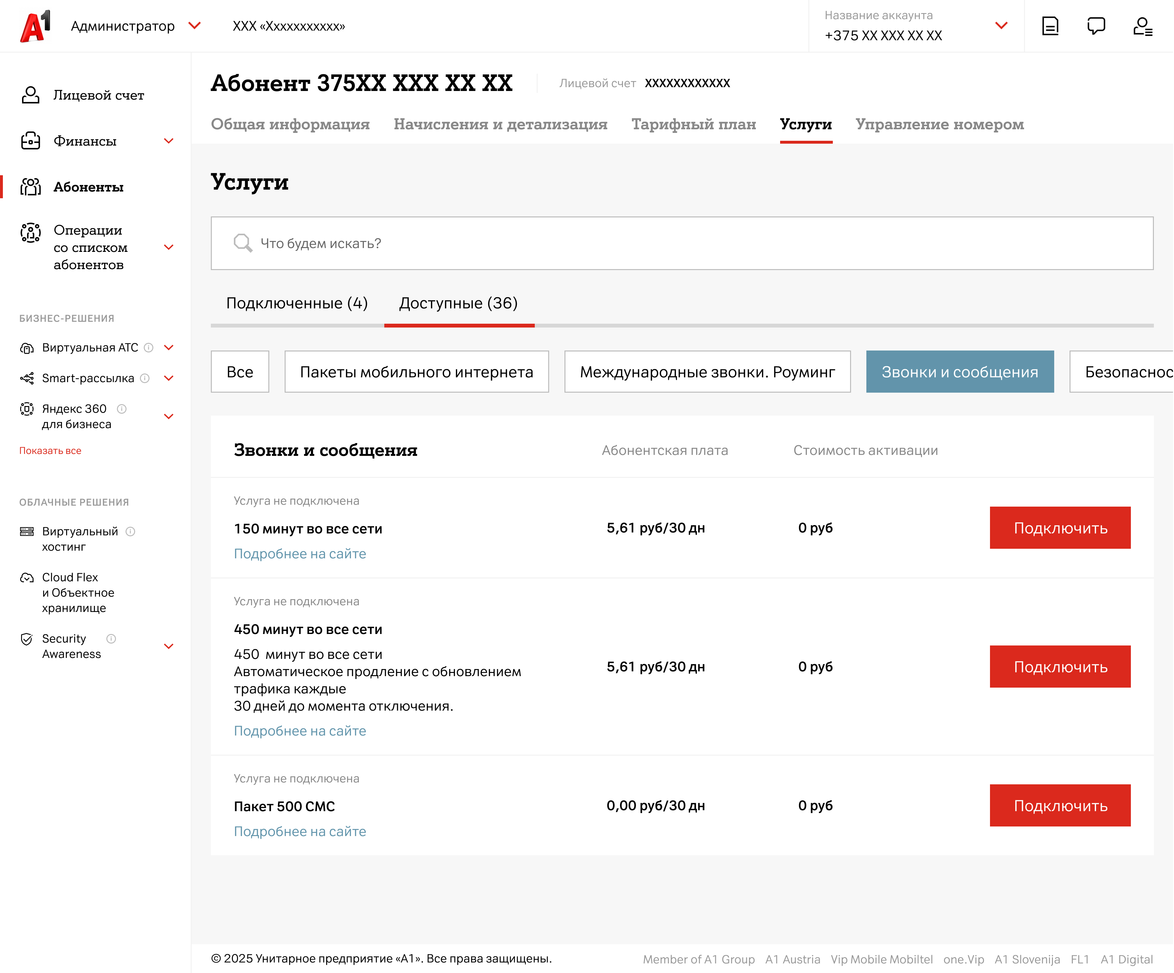Click info icon next to Виртуальная АТС
1174x973 pixels.
point(149,347)
